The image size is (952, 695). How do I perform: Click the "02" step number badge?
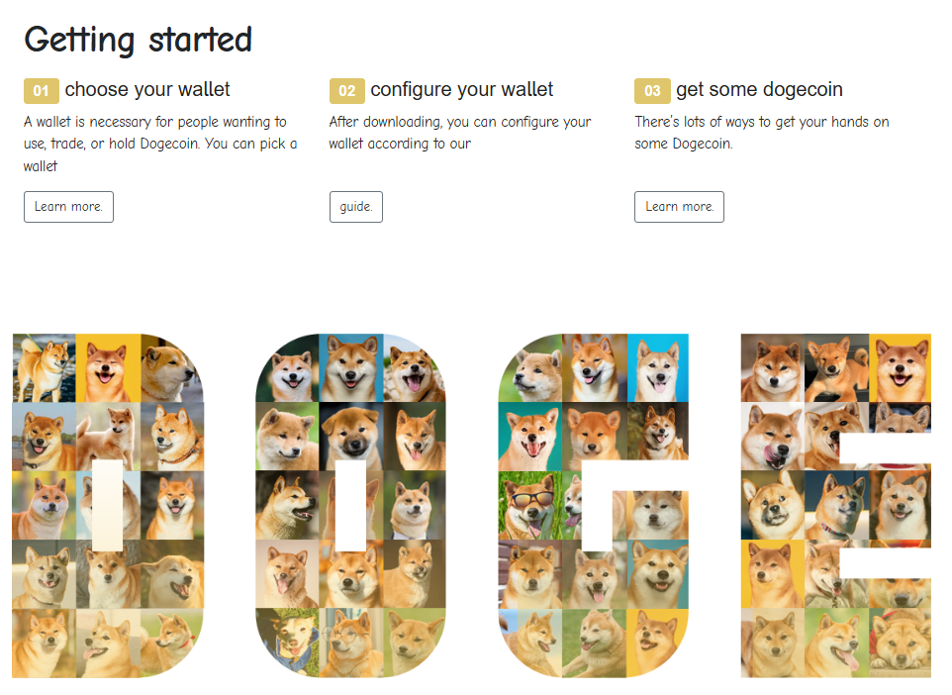click(x=346, y=90)
